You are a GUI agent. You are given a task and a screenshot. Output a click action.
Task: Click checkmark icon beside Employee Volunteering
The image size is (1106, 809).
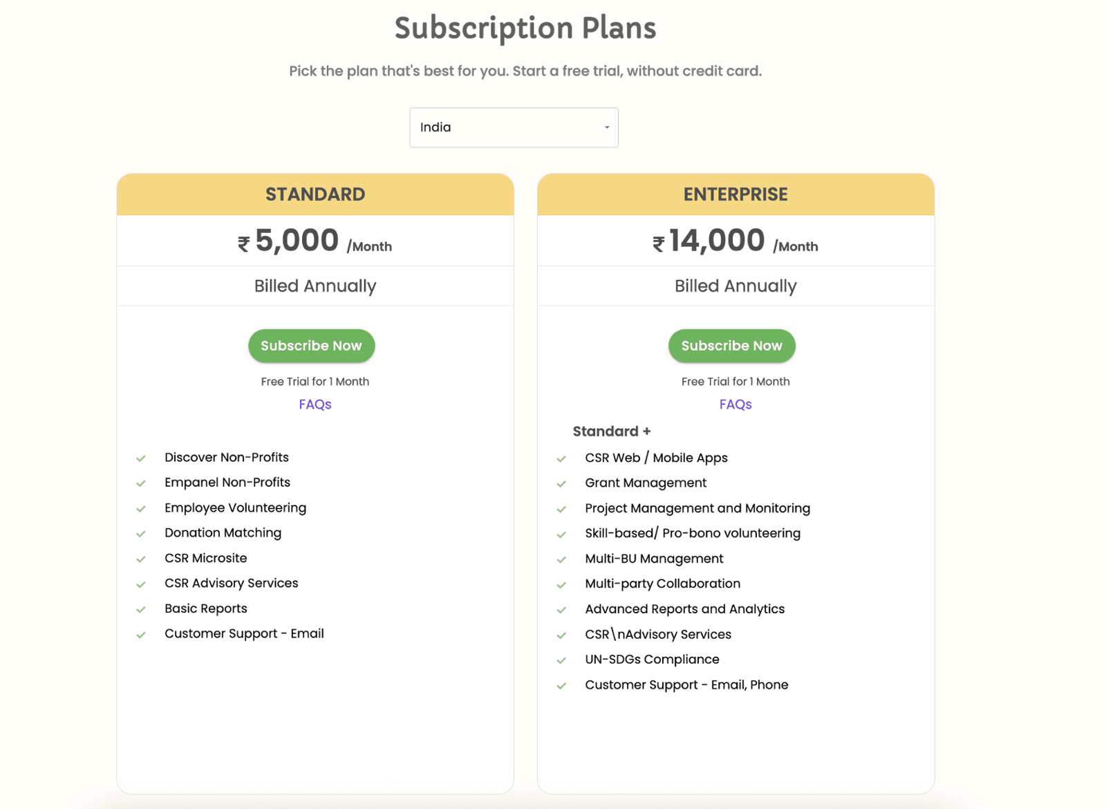141,509
